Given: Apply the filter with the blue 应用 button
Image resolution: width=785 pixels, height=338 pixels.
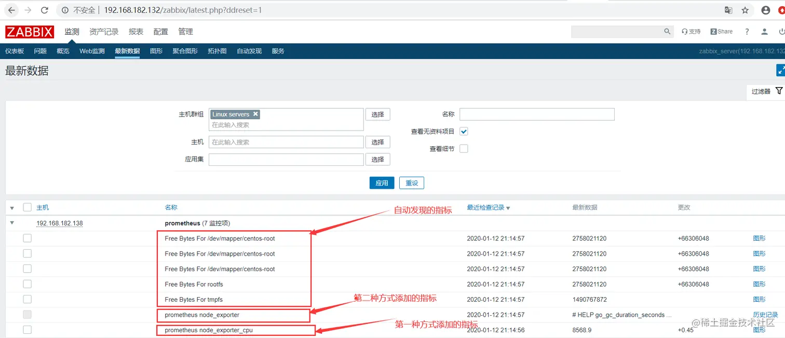Looking at the screenshot, I should coord(382,183).
